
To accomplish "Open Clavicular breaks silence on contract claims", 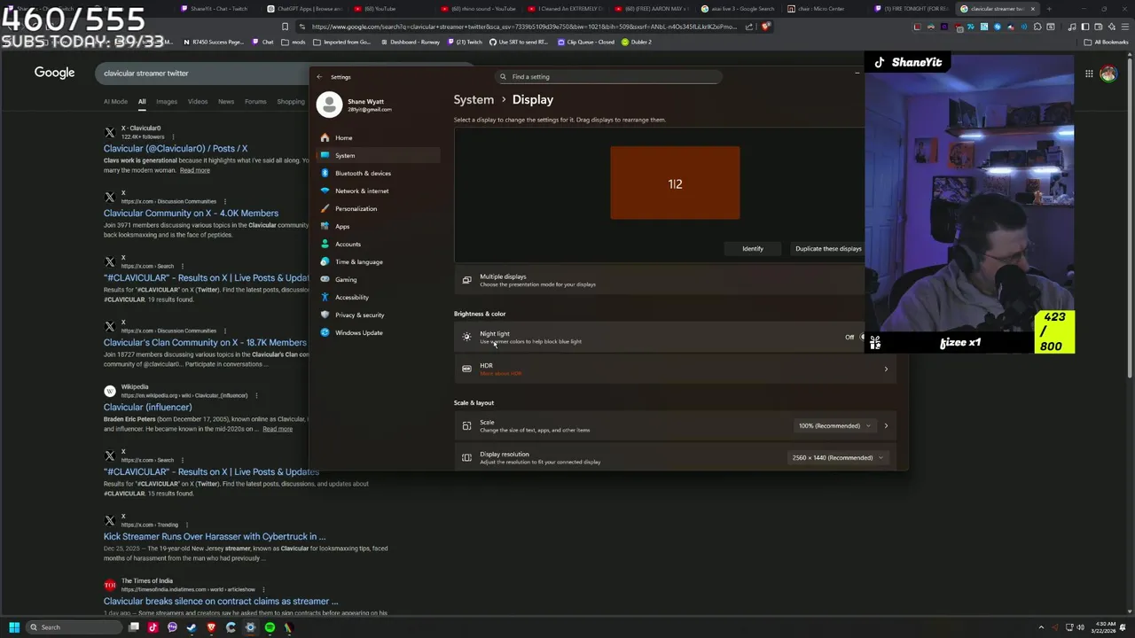I will (x=221, y=602).
